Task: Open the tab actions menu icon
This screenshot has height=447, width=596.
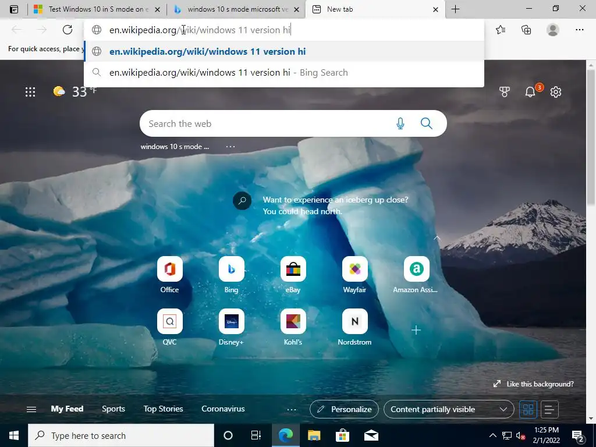Action: click(14, 9)
